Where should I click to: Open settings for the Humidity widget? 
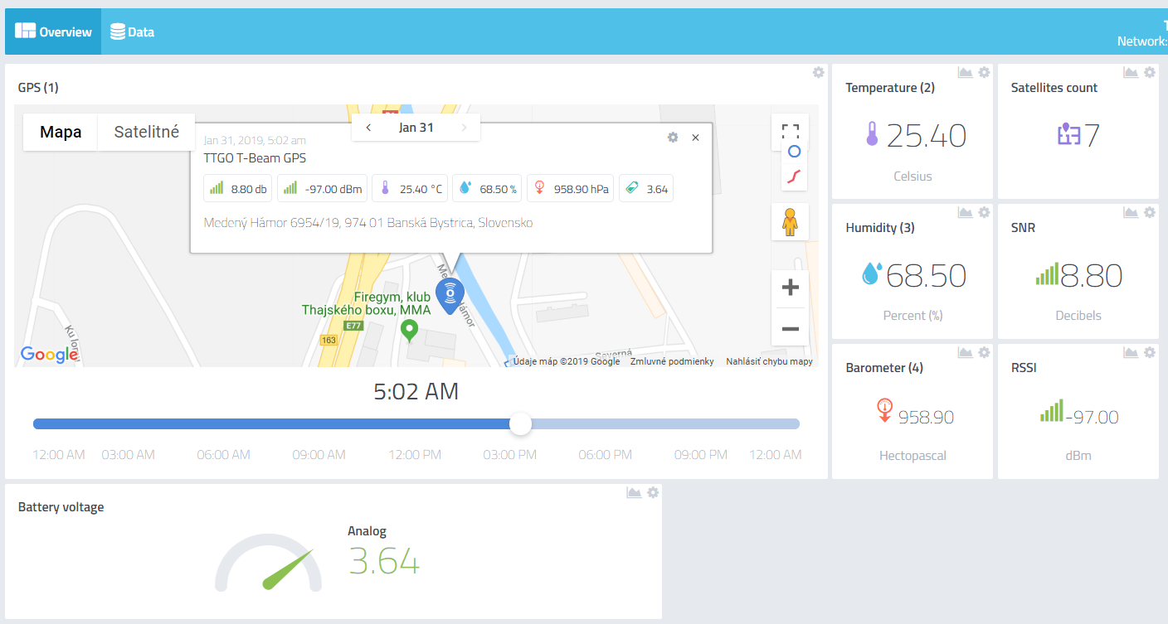click(x=984, y=212)
